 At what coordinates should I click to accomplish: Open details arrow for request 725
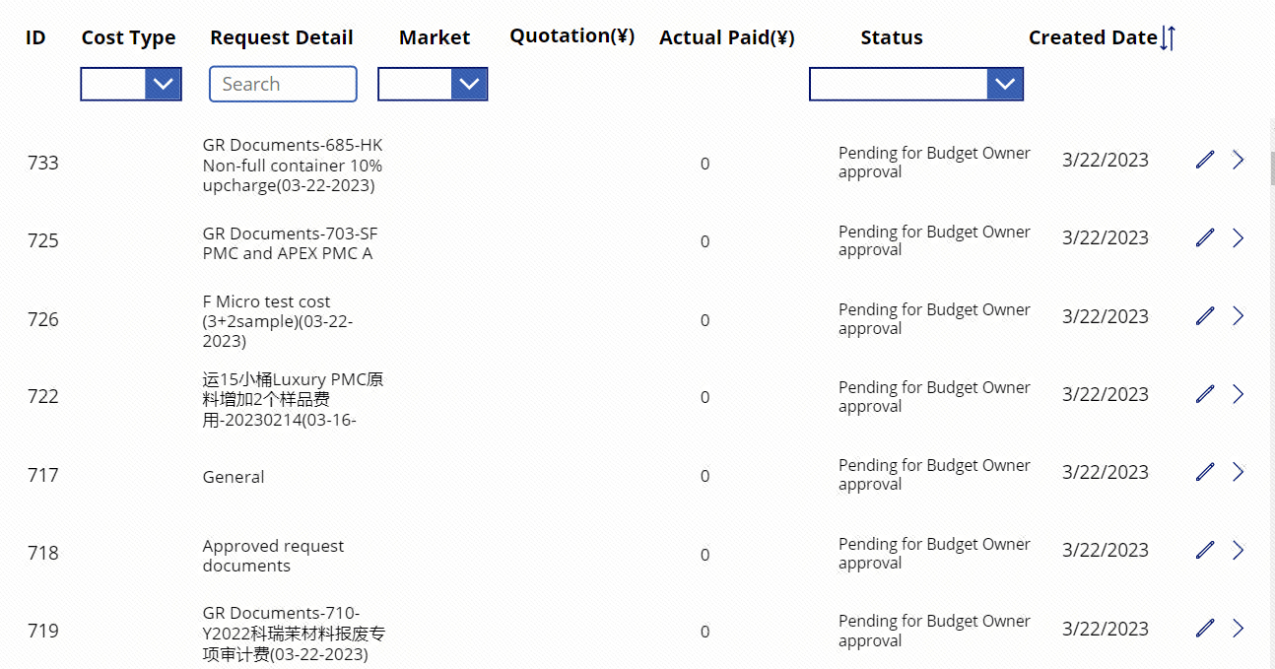click(x=1239, y=237)
